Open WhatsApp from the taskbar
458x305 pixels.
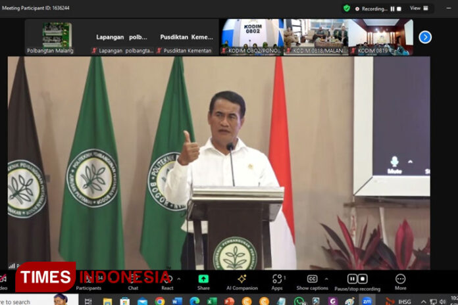tap(299, 301)
